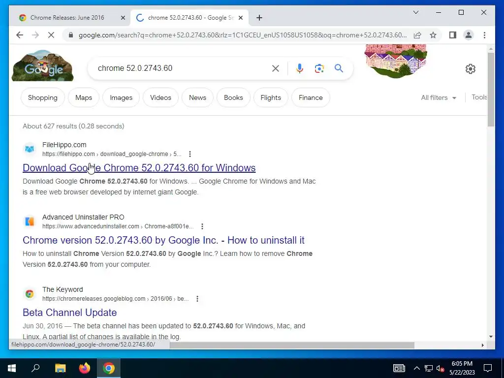Open Download Google Chrome 52.0.2743.60 for Windows link
The image size is (504, 378).
pos(139,168)
